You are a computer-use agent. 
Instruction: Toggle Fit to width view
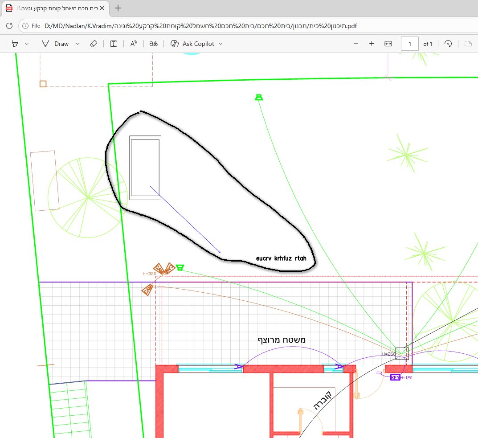(x=388, y=44)
